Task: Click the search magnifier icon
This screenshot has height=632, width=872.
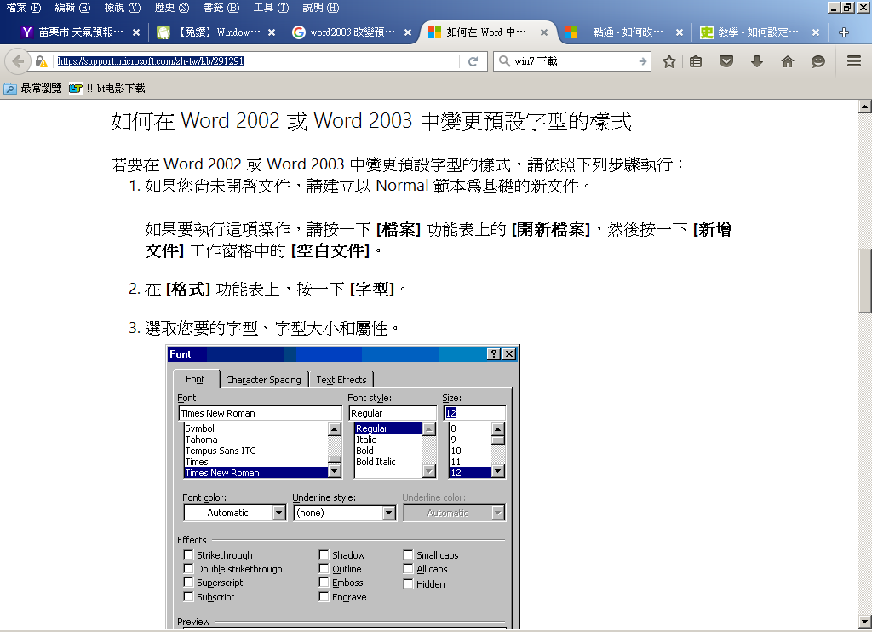Action: [504, 60]
